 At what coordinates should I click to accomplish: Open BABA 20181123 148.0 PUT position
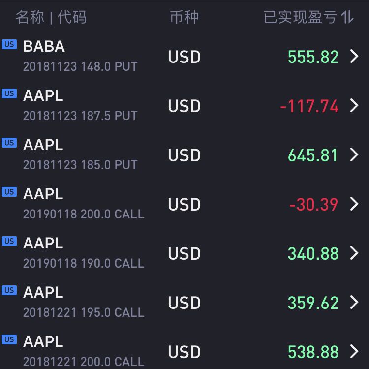(x=184, y=56)
